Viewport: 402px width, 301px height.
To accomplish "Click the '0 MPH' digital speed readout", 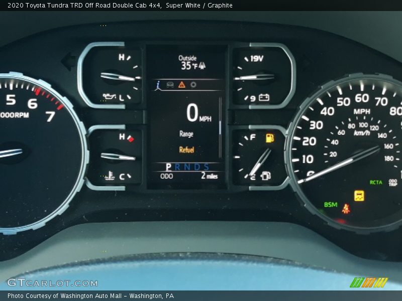I will 199,113.
